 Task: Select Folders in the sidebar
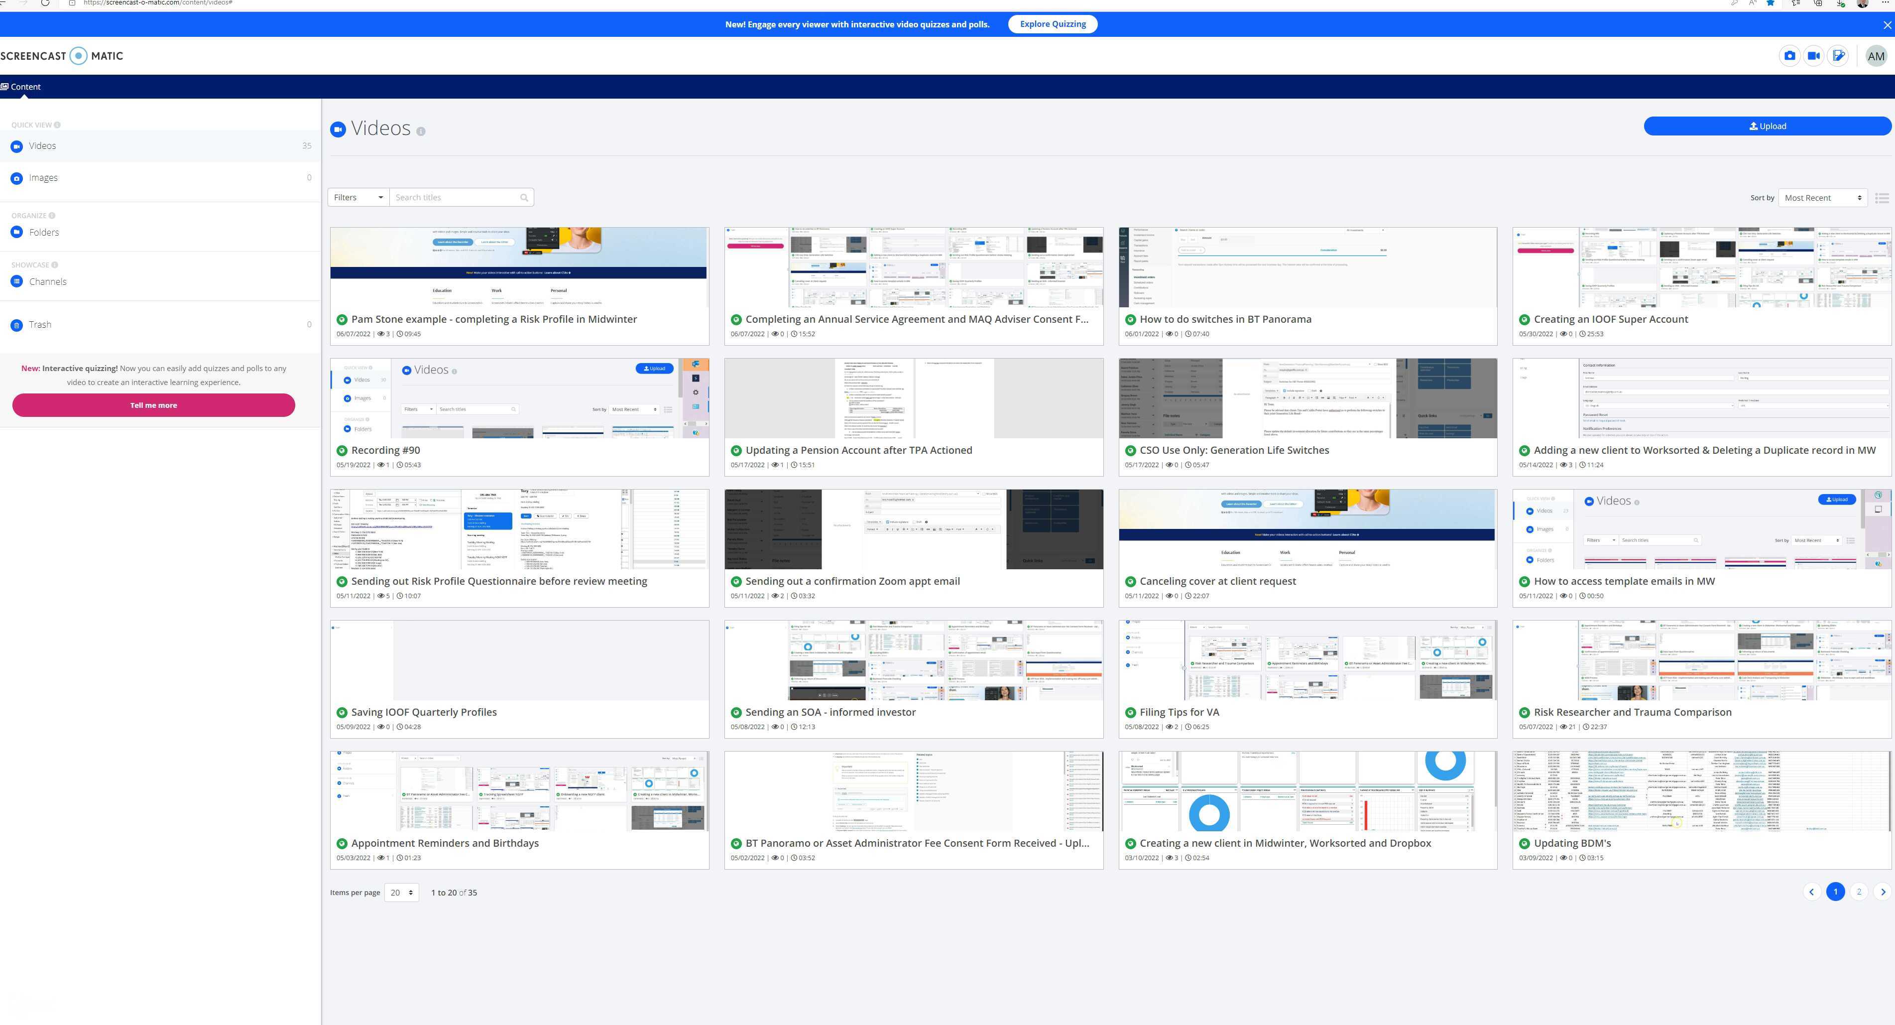tap(43, 233)
